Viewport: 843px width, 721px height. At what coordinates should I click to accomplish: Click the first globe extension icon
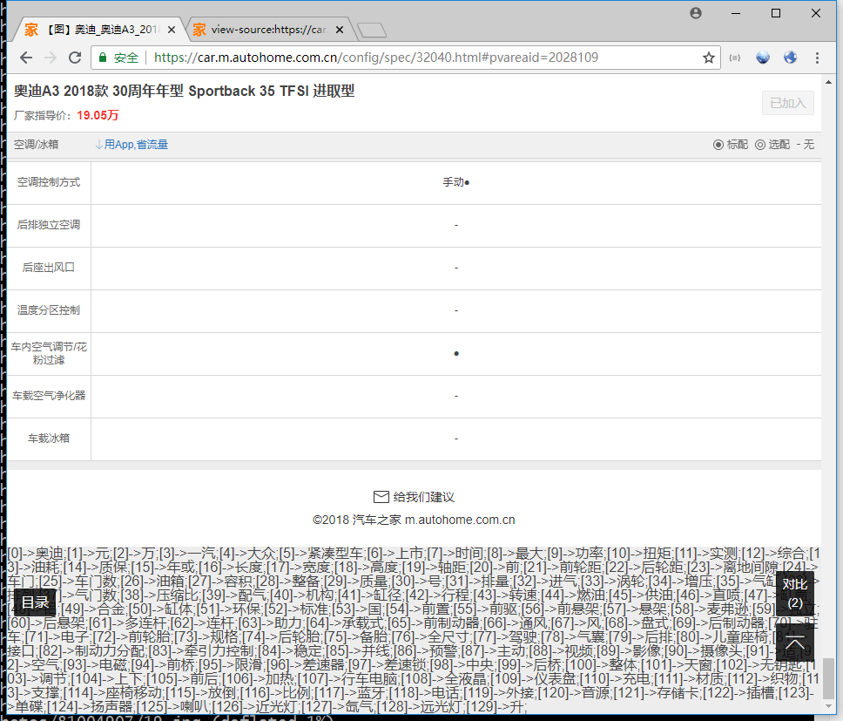pos(762,58)
